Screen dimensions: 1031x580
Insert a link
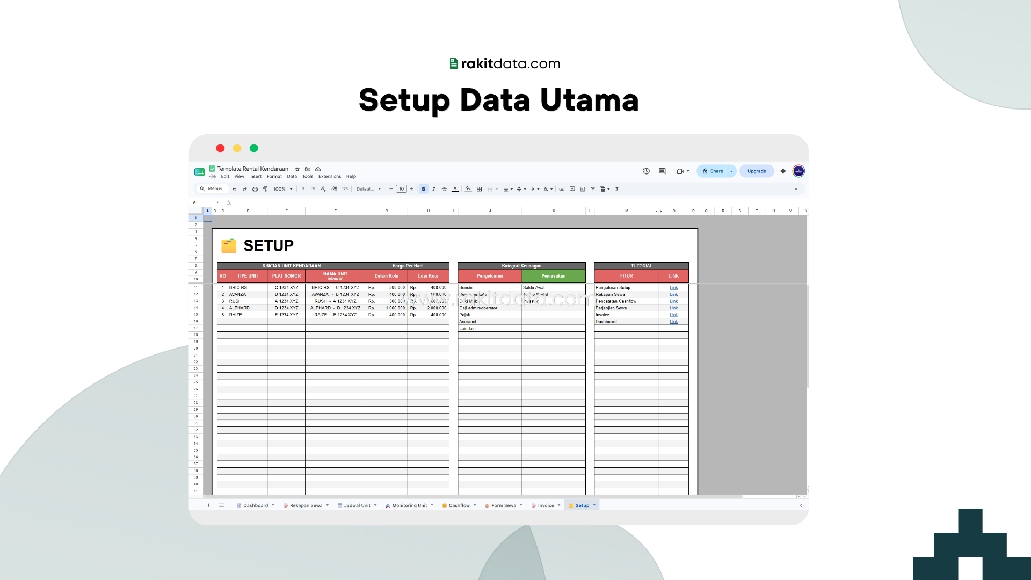coord(562,189)
